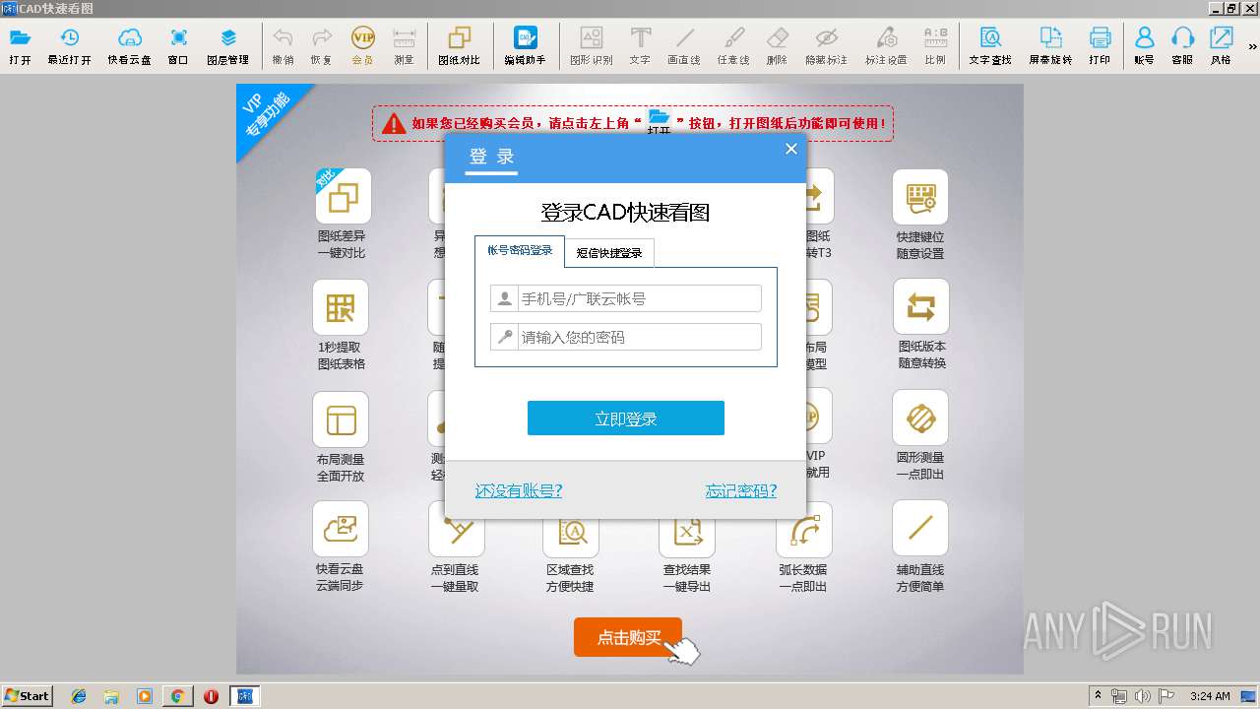Open the 忘记密码? link
This screenshot has width=1260, height=709.
tap(741, 490)
